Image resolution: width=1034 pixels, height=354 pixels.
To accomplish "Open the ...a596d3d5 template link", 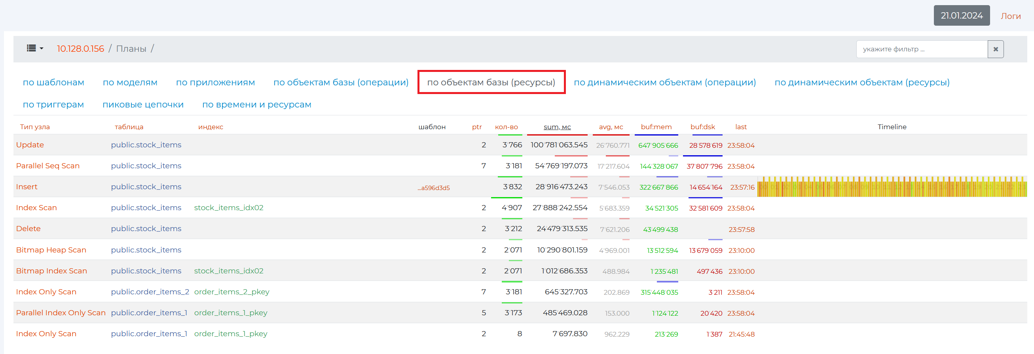I will pos(434,188).
